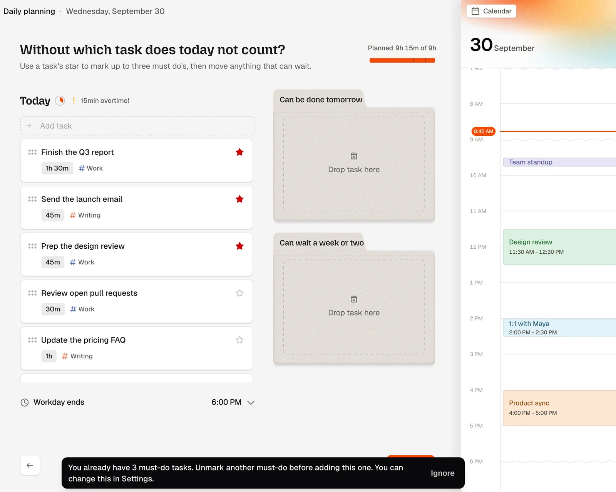Image resolution: width=616 pixels, height=492 pixels.
Task: Unstar the Finish the Q3 report task
Action: [x=239, y=152]
